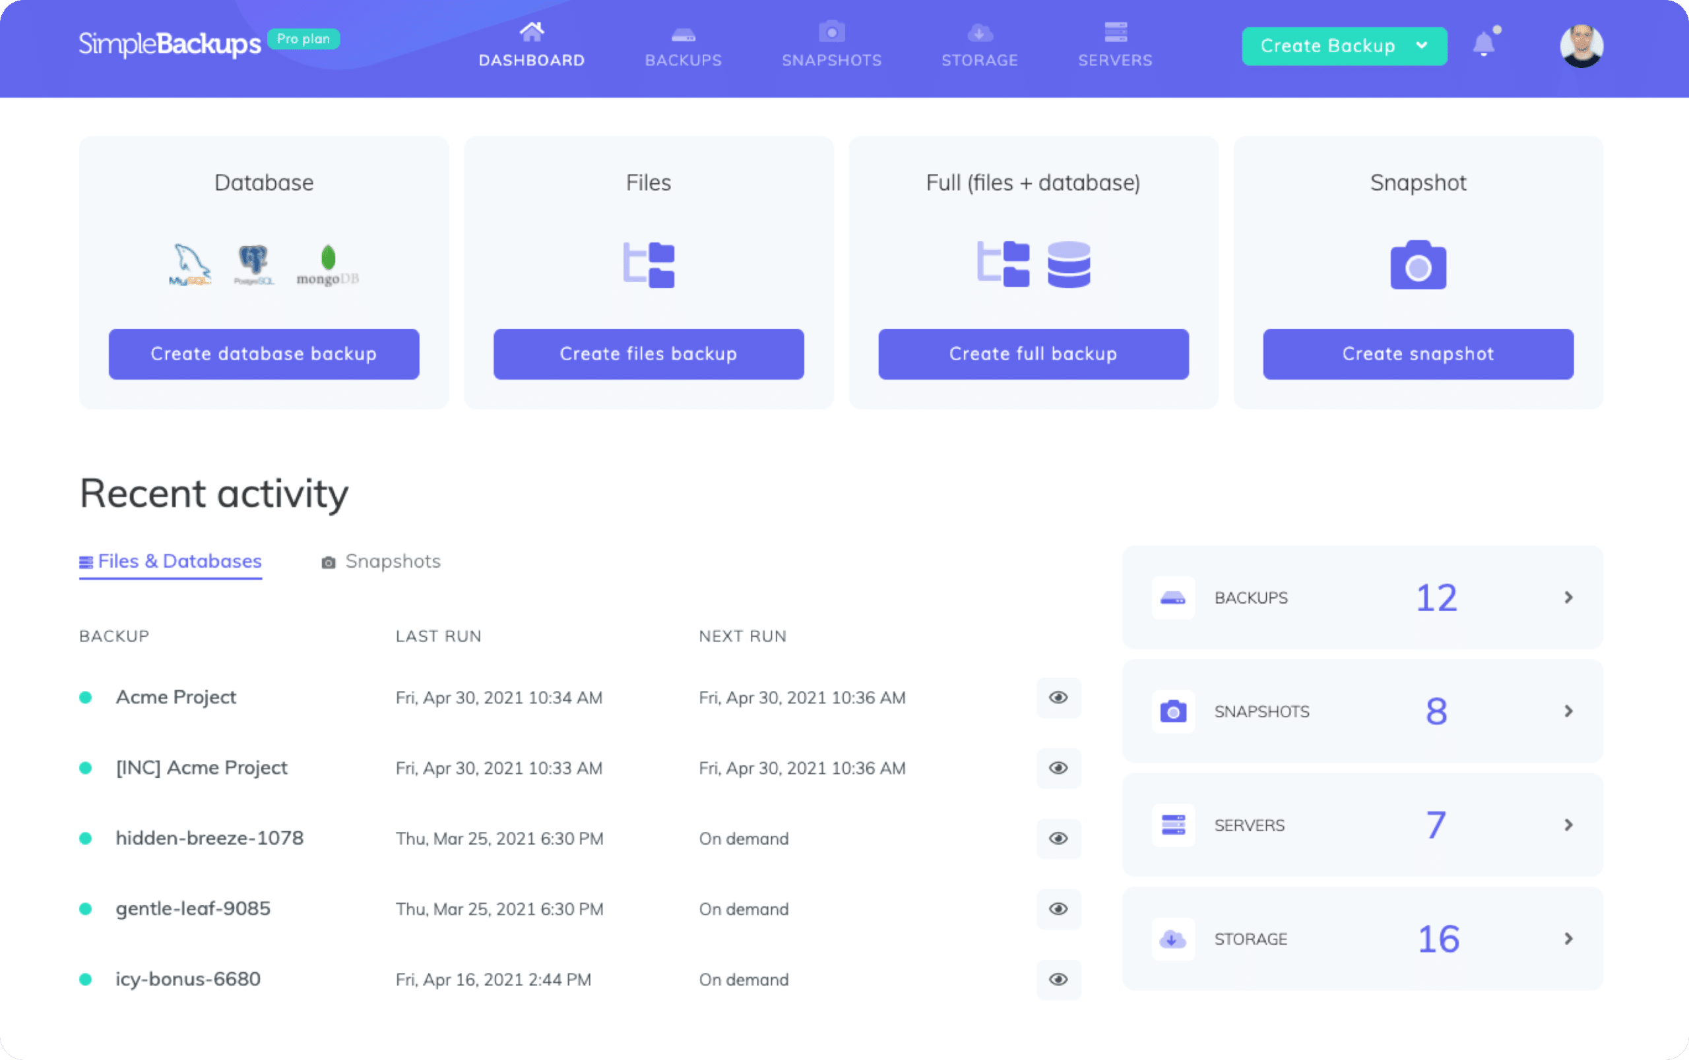Go to the Backups navigation tab
The image size is (1689, 1060).
tap(683, 45)
